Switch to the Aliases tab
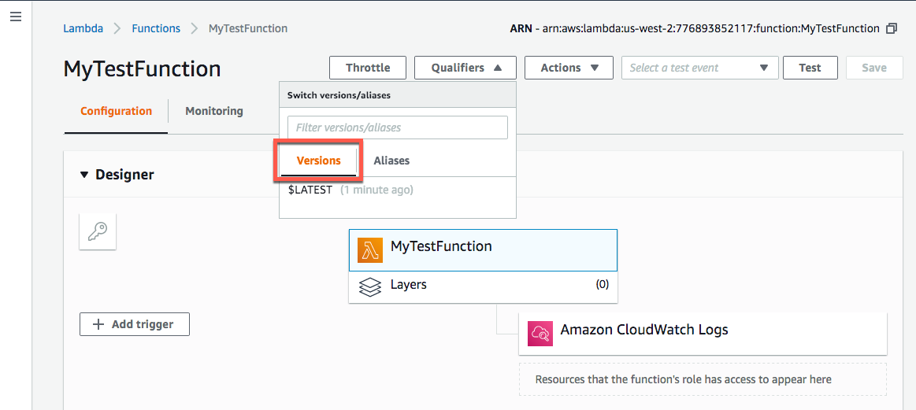916x410 pixels. pos(391,161)
